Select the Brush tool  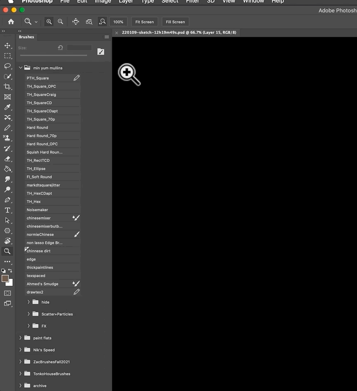click(7, 128)
